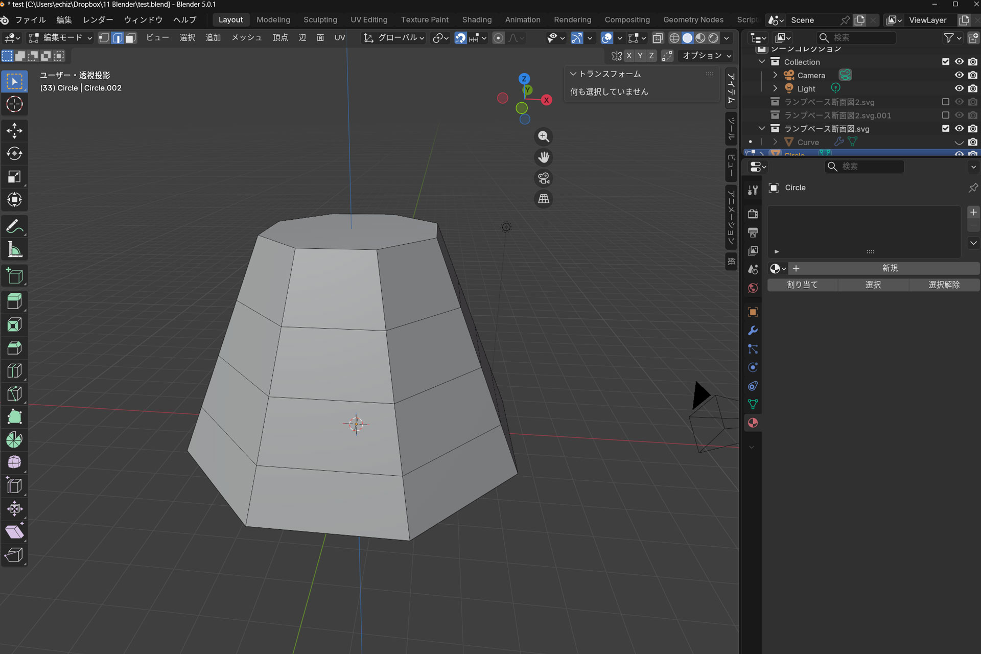The height and width of the screenshot is (654, 981).
Task: Toggle visibility of the Light object
Action: 959,88
